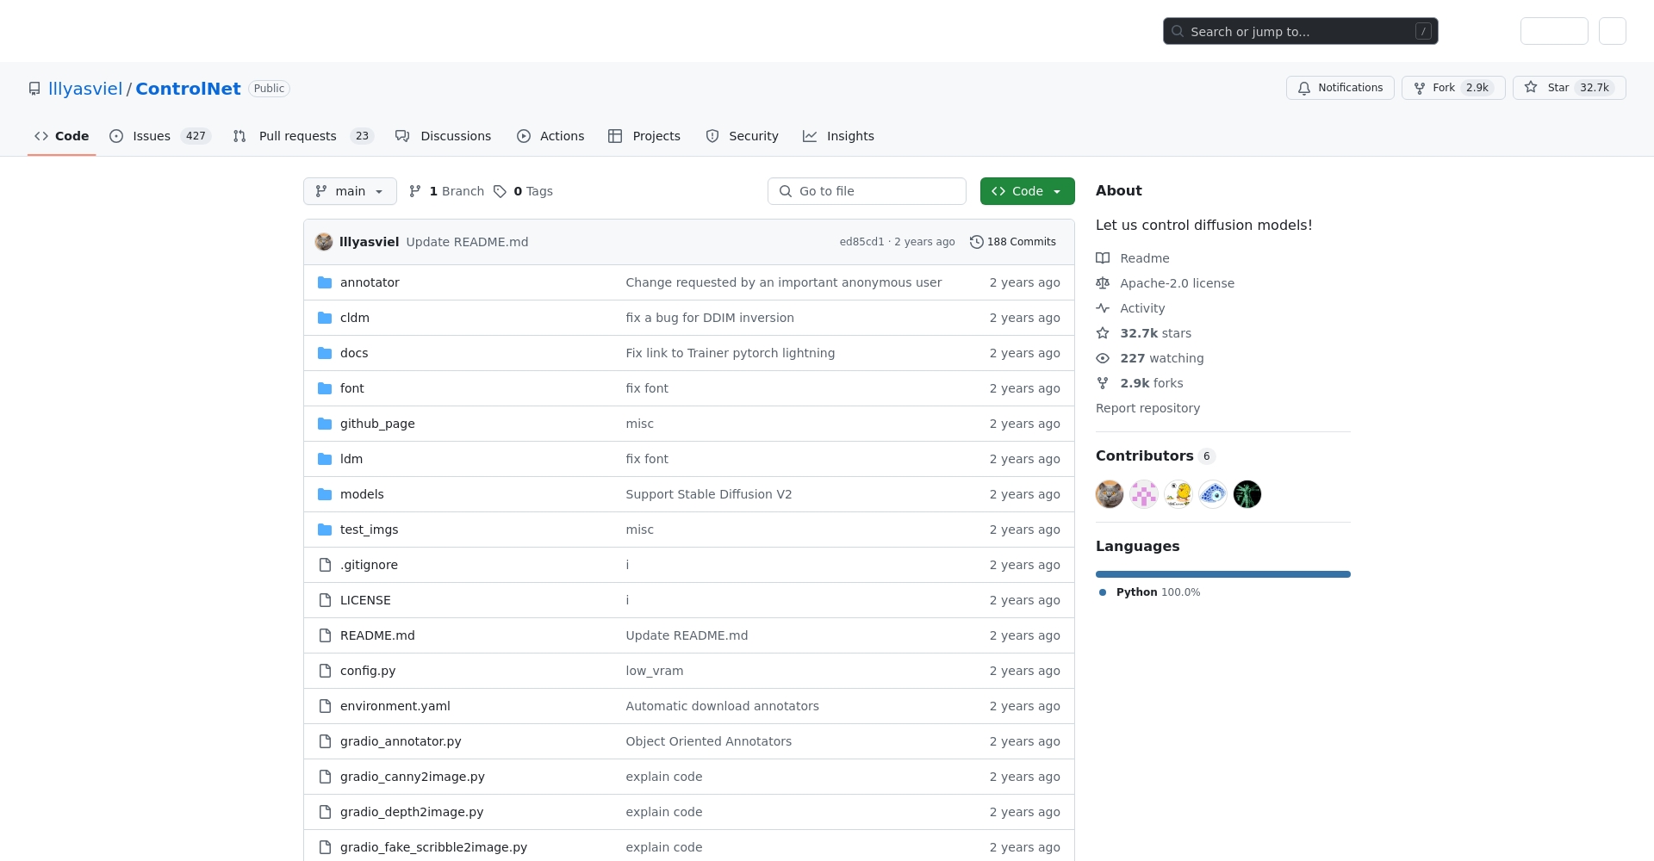The height and width of the screenshot is (861, 1654).
Task: Open the 1 Branch link
Action: tap(447, 191)
